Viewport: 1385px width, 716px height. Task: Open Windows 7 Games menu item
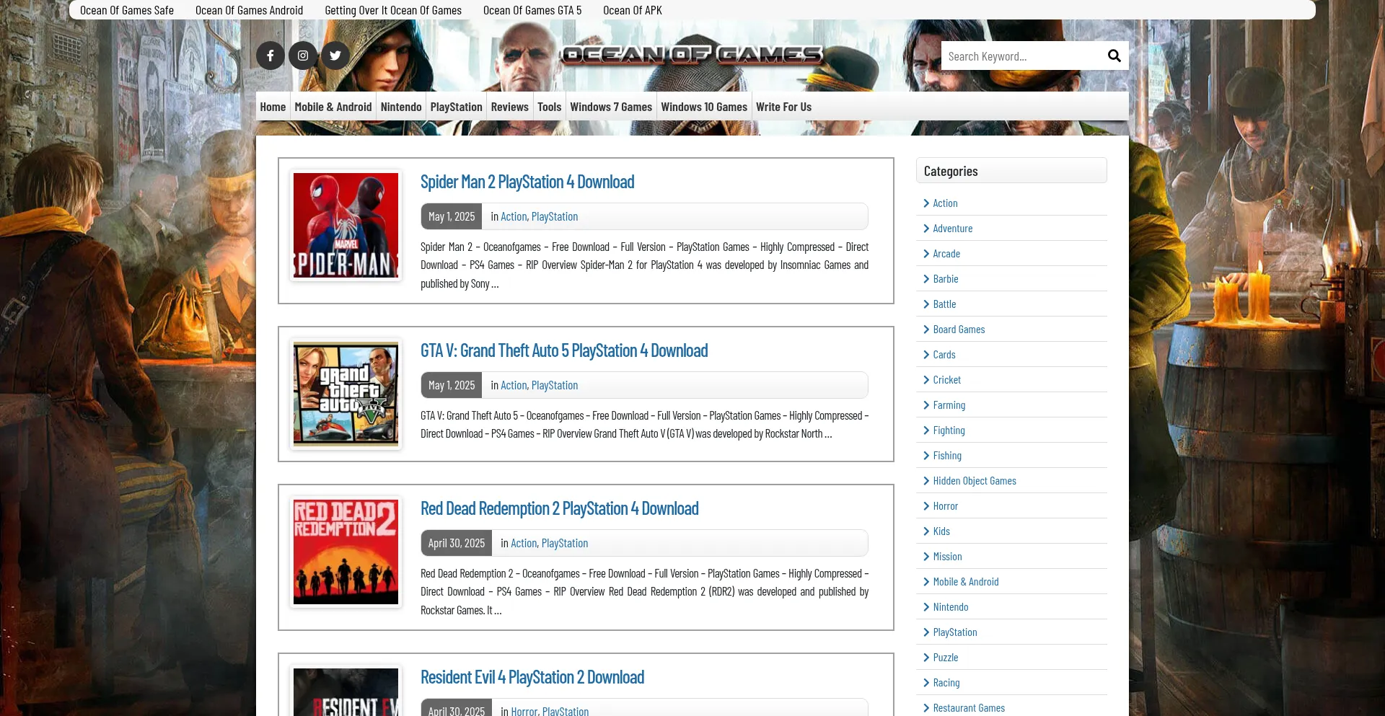611,107
